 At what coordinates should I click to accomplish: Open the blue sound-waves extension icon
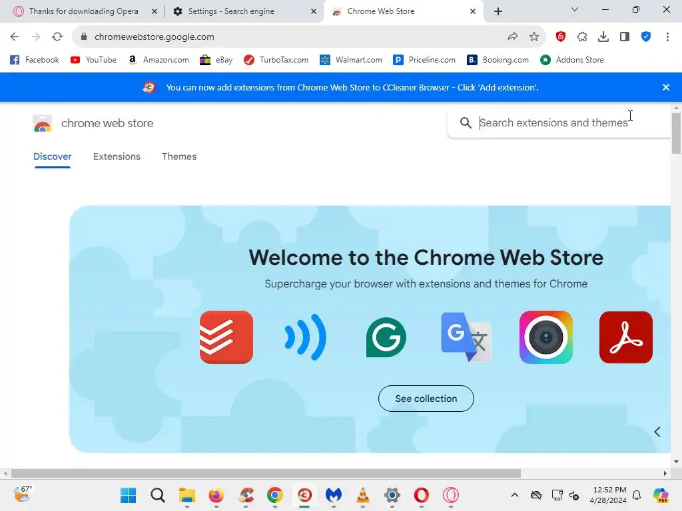[305, 337]
